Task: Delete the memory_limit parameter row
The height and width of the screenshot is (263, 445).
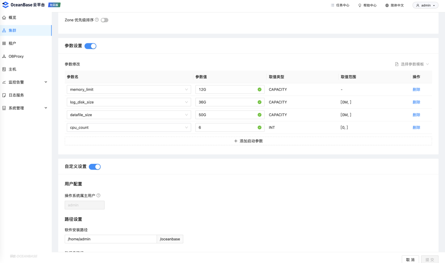Action: pyautogui.click(x=416, y=89)
